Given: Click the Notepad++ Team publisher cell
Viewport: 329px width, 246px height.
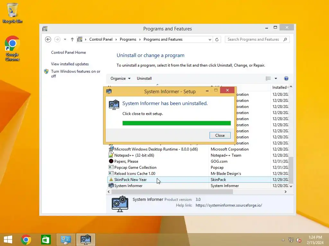Looking at the screenshot, I should coord(226,155).
